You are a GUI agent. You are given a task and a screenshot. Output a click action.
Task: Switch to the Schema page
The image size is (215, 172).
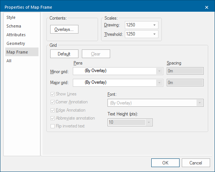21,26
